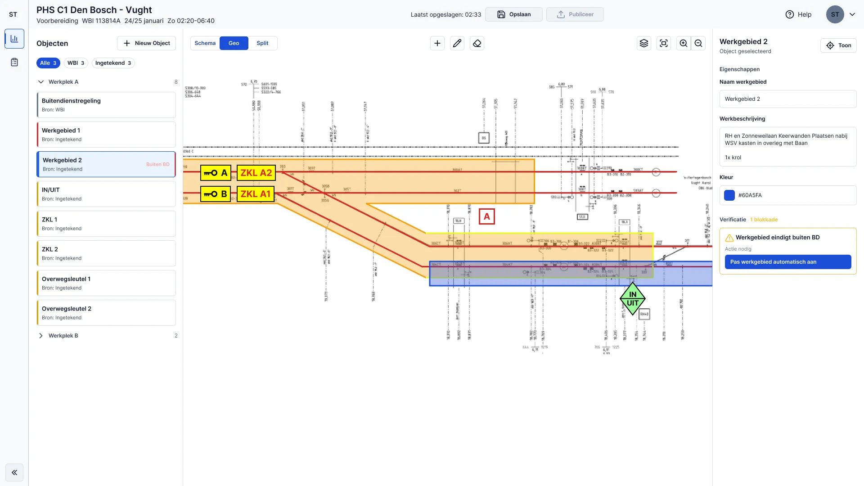
Task: Open the layers panel icon
Action: (644, 43)
